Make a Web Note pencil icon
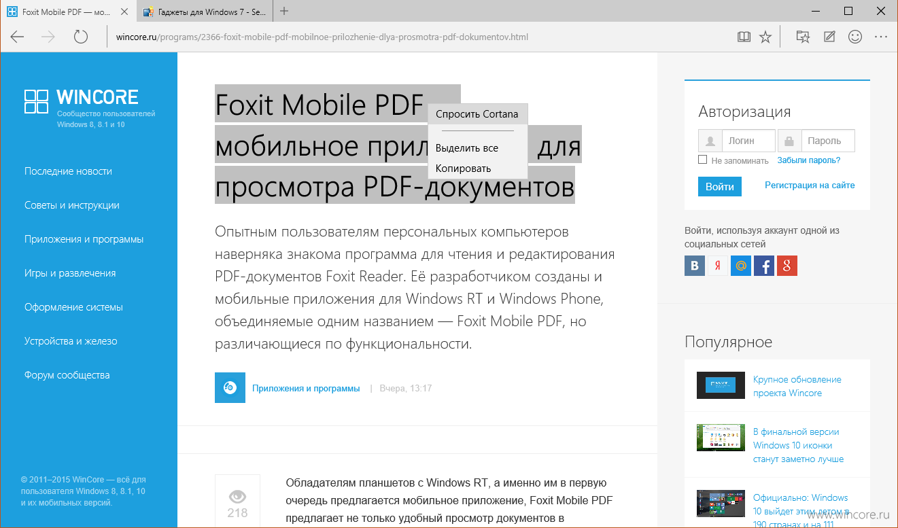 tap(829, 37)
